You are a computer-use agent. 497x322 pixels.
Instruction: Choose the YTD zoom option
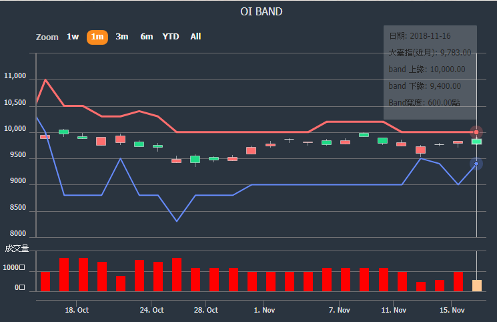tap(171, 37)
